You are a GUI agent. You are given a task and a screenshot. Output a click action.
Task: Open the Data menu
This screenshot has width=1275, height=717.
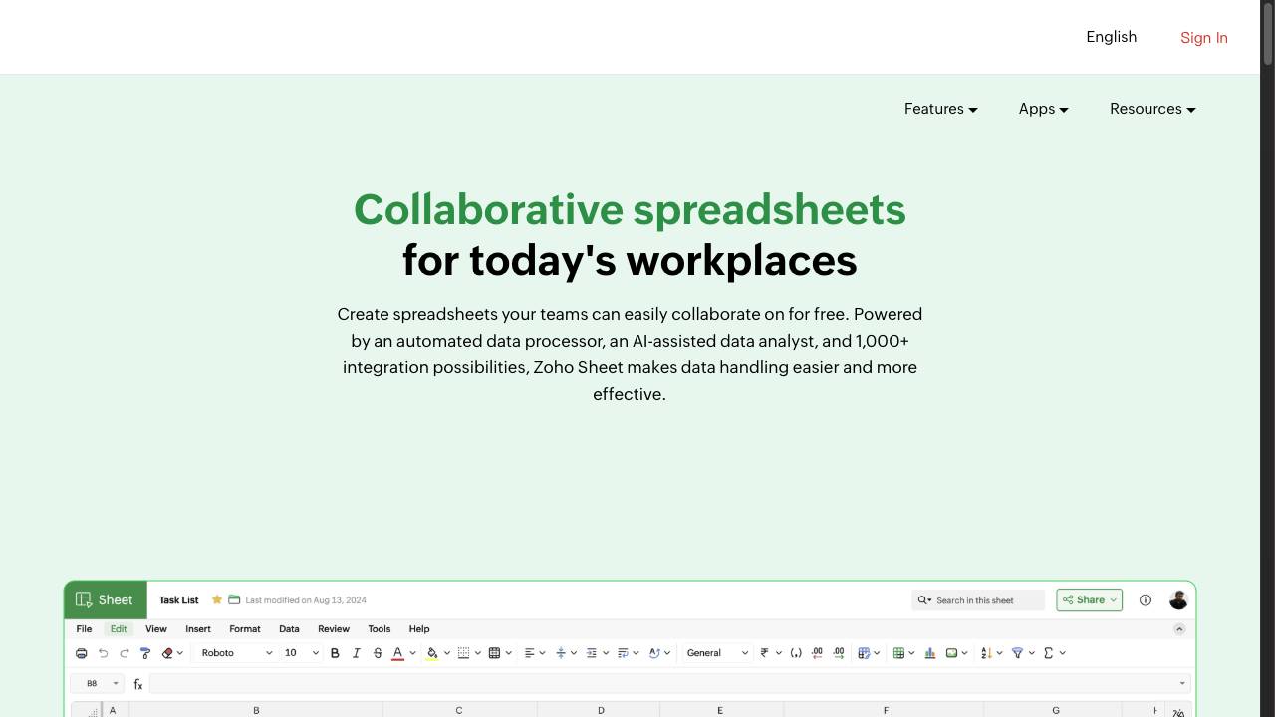click(x=289, y=629)
